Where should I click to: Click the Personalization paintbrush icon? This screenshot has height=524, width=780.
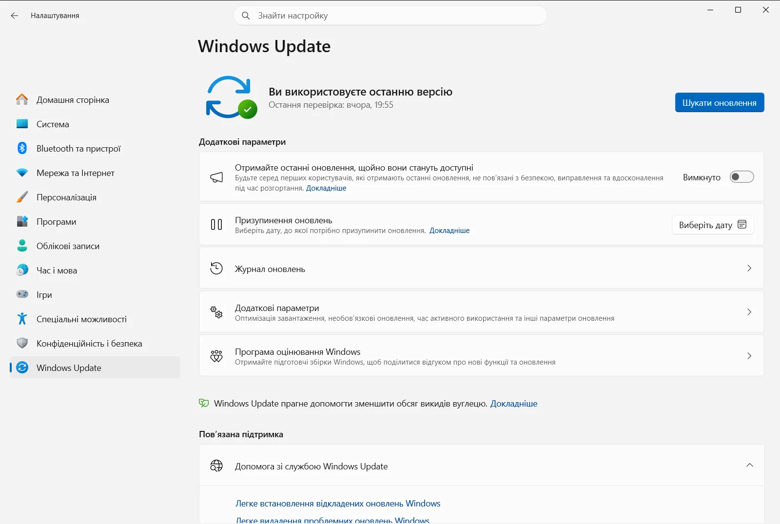pyautogui.click(x=22, y=197)
